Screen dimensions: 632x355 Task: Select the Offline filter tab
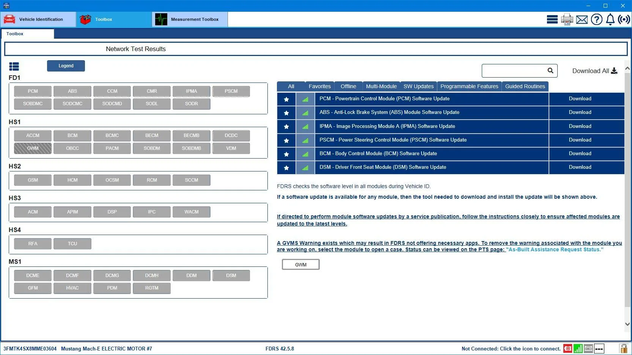pyautogui.click(x=348, y=86)
